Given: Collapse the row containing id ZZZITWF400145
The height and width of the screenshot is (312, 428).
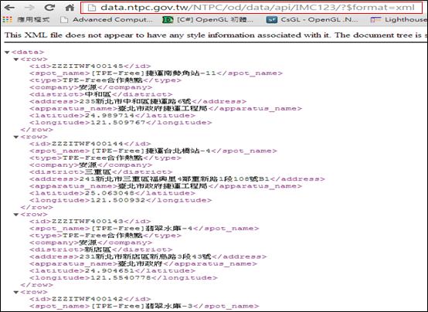Looking at the screenshot, I should (16, 59).
